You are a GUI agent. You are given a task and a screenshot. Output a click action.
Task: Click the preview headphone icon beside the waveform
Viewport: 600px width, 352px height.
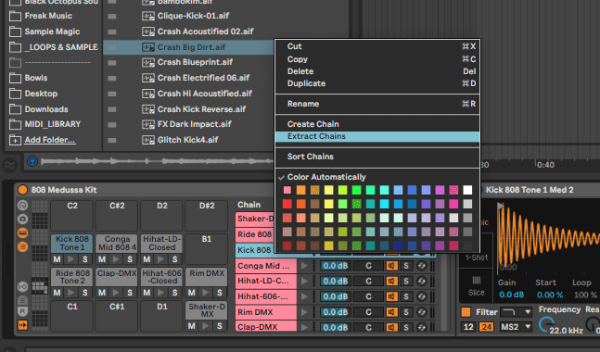(32, 161)
